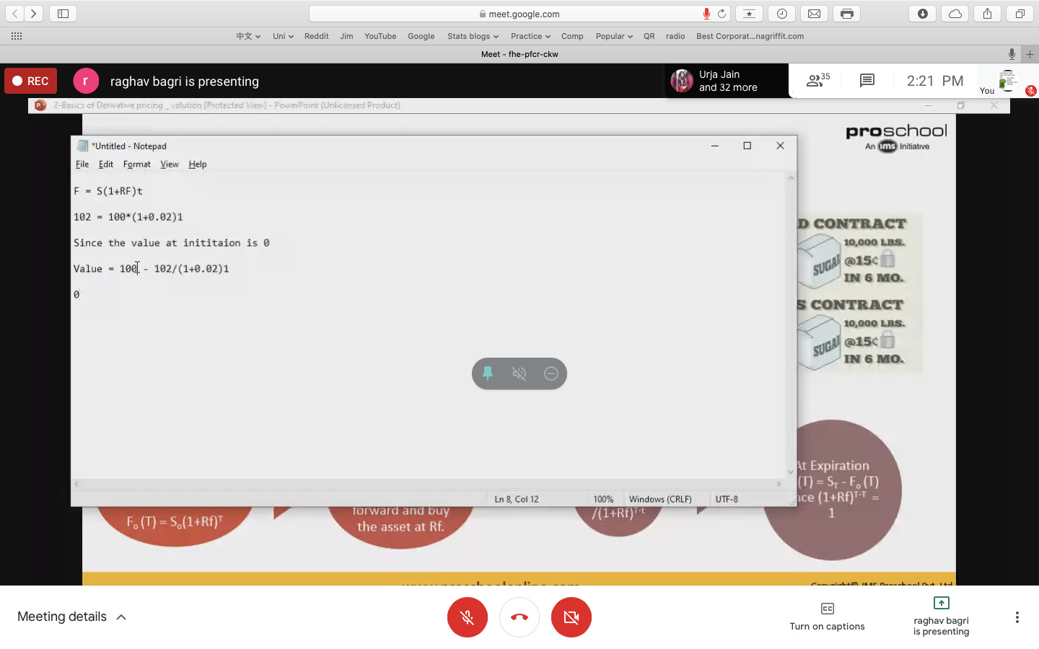1039x649 pixels.
Task: Hang up and leave the call
Action: [x=519, y=617]
